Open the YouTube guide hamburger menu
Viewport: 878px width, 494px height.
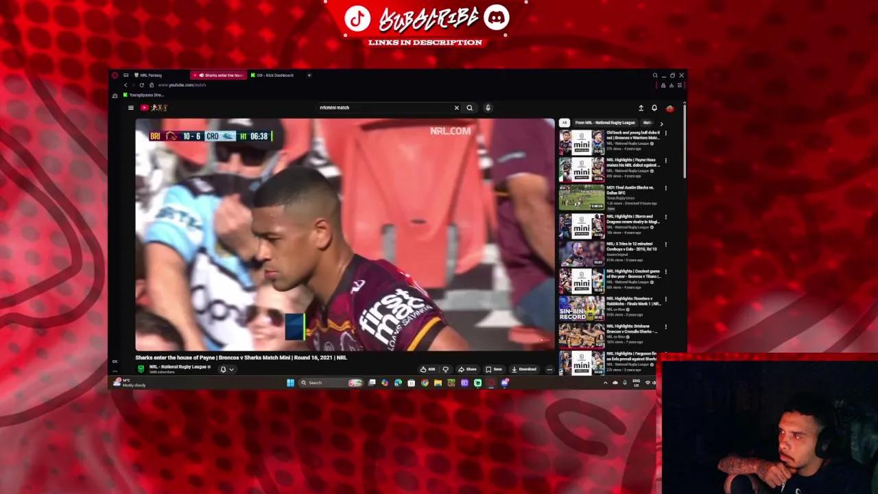[130, 108]
